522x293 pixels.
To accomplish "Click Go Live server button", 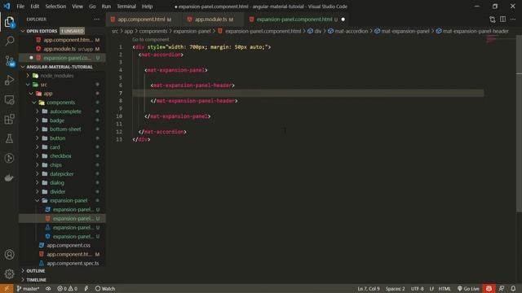I will (468, 288).
